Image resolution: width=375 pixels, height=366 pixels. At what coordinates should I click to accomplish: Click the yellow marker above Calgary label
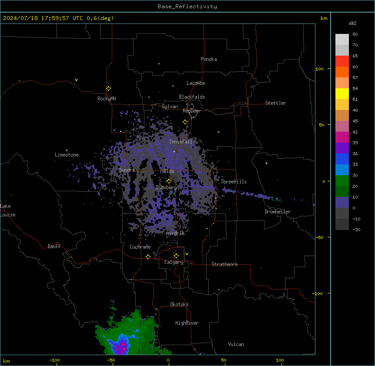coord(176,256)
